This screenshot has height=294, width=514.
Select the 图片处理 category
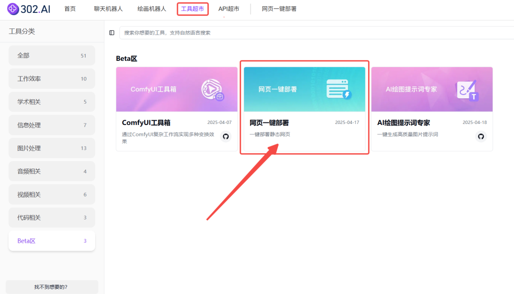tap(52, 148)
